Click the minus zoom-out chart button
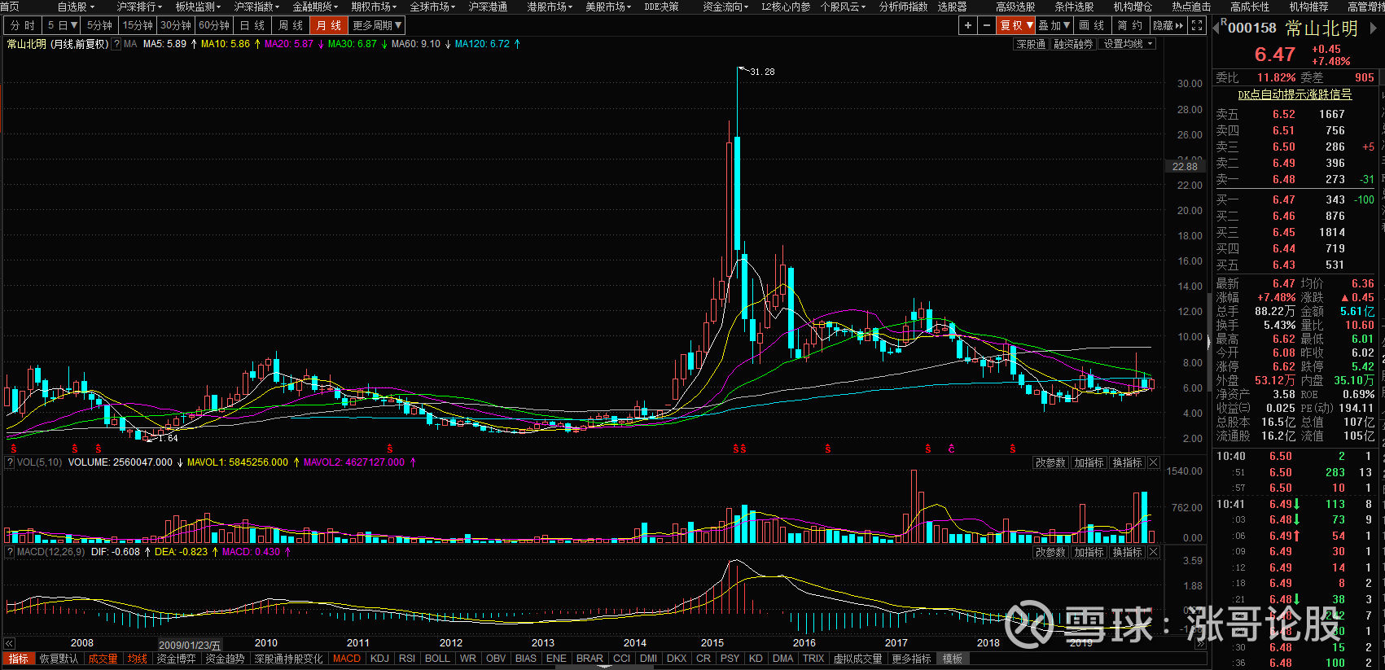The height and width of the screenshot is (670, 1385). [987, 25]
